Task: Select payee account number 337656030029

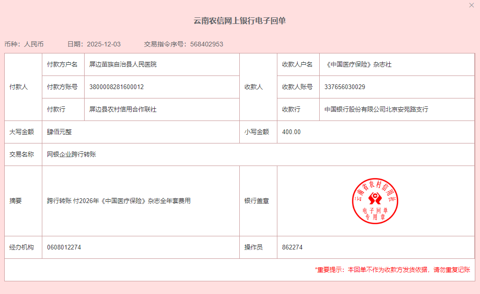Action: (345, 87)
